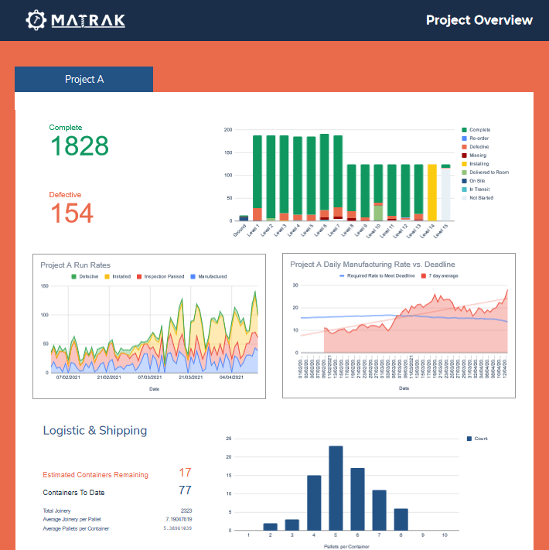This screenshot has height=550, width=549.
Task: Click the 07/03/2021 date axis label
Action: click(150, 377)
